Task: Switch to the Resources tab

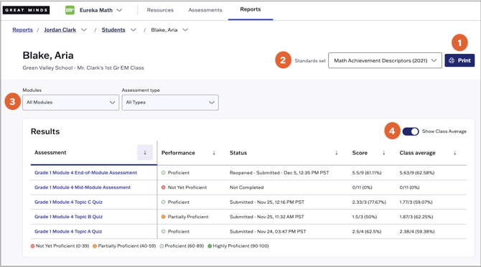Action: [160, 10]
